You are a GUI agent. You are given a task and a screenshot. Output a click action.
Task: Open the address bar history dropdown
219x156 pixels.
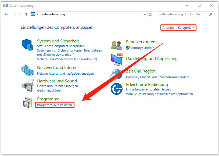145,14
